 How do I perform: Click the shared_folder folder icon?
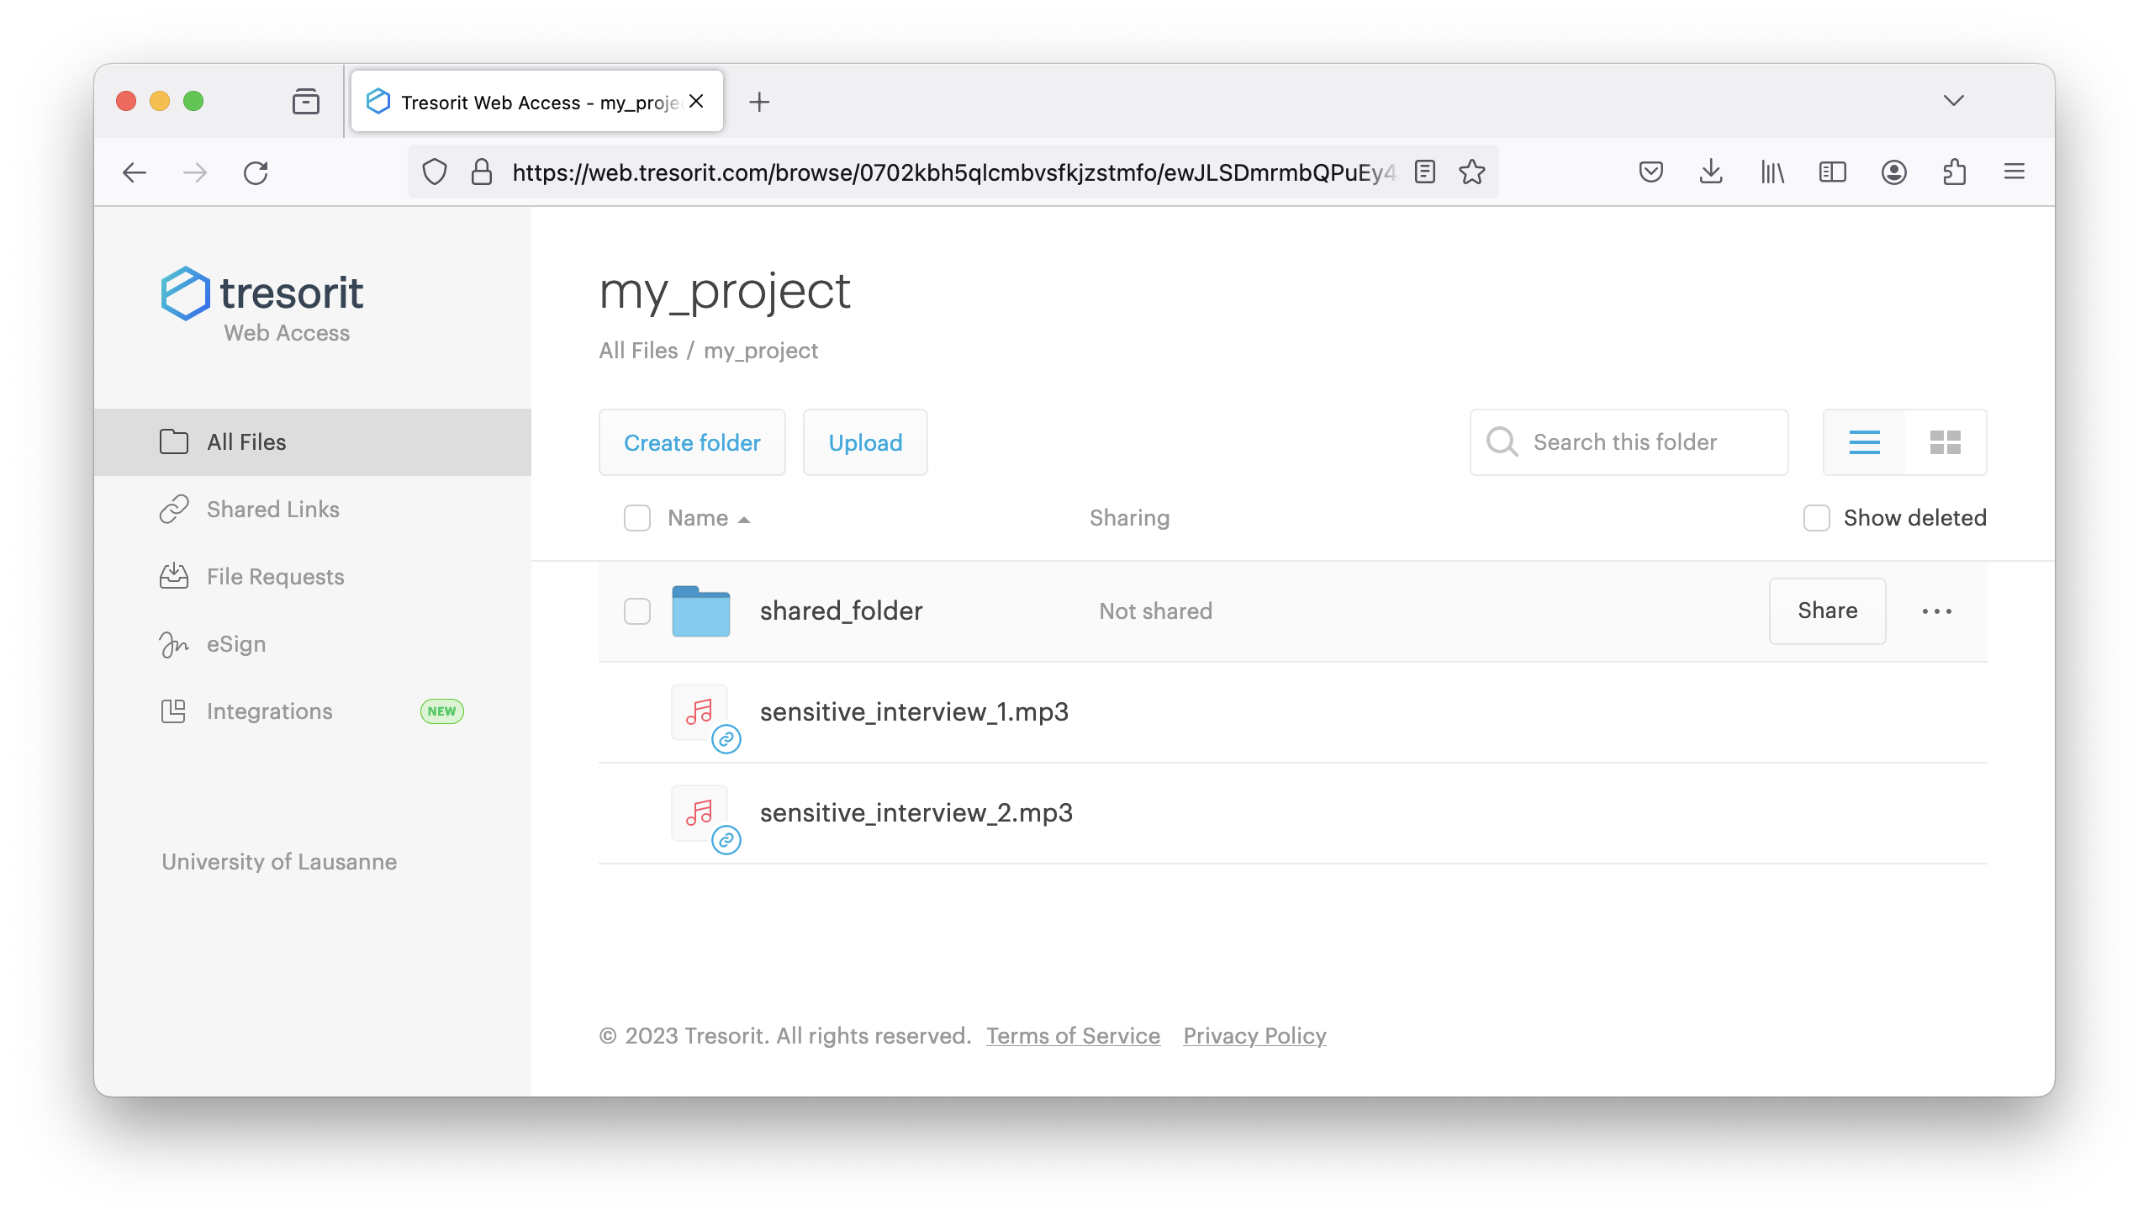click(700, 611)
